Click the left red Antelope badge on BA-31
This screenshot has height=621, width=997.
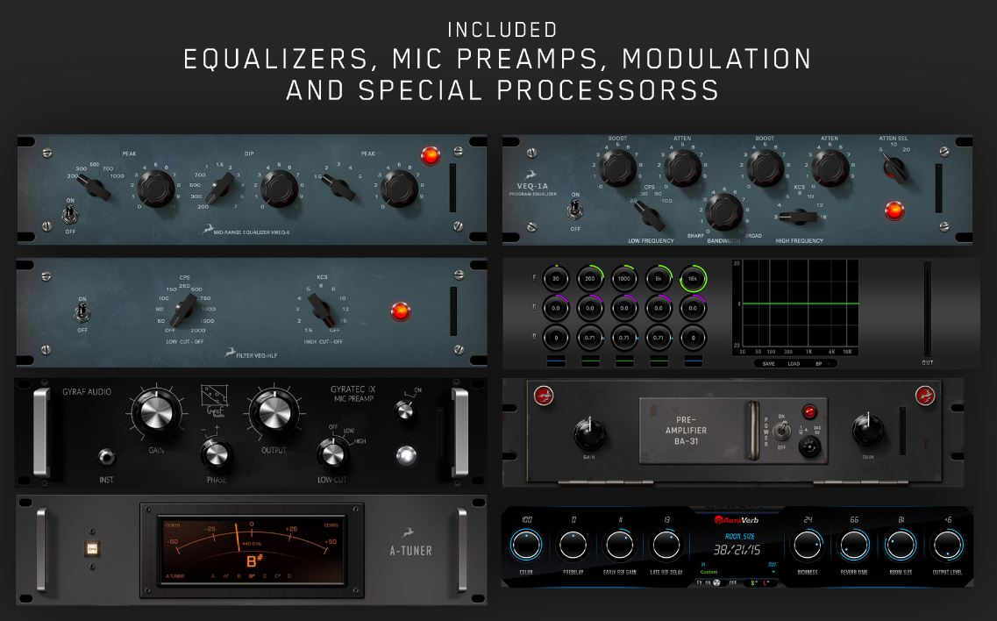click(x=544, y=395)
